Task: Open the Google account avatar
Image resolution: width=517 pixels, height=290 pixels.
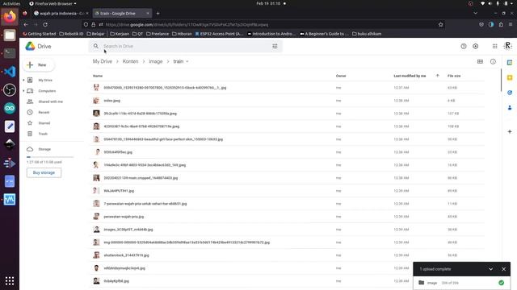Action: (x=508, y=46)
